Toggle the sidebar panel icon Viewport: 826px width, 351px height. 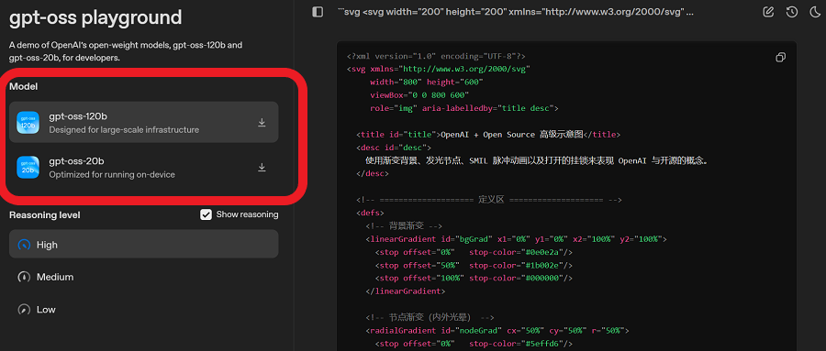coord(318,12)
